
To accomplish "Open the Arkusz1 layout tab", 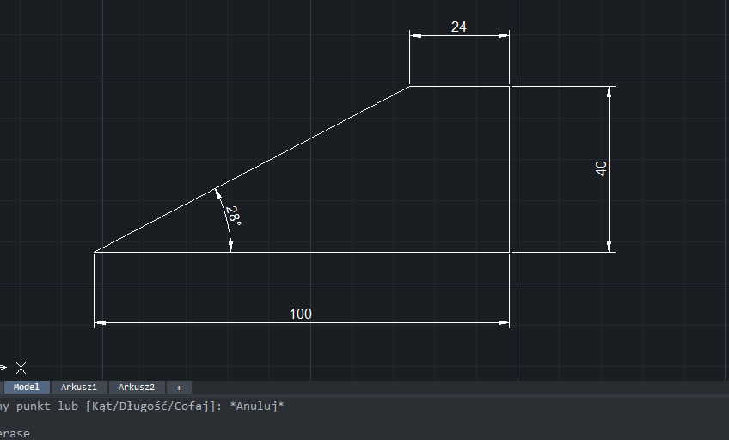I will (79, 387).
